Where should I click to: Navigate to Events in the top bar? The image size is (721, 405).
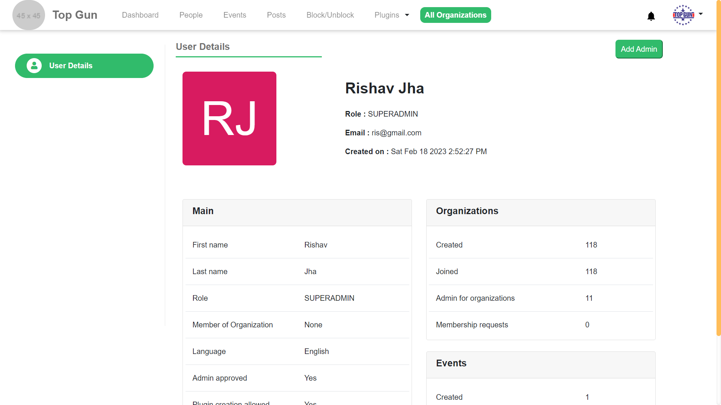(x=235, y=15)
